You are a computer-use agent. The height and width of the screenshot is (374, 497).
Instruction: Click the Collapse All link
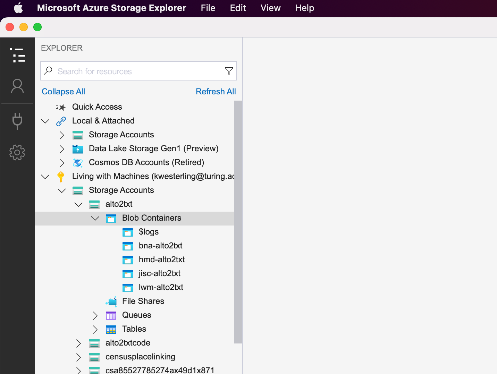coord(63,92)
